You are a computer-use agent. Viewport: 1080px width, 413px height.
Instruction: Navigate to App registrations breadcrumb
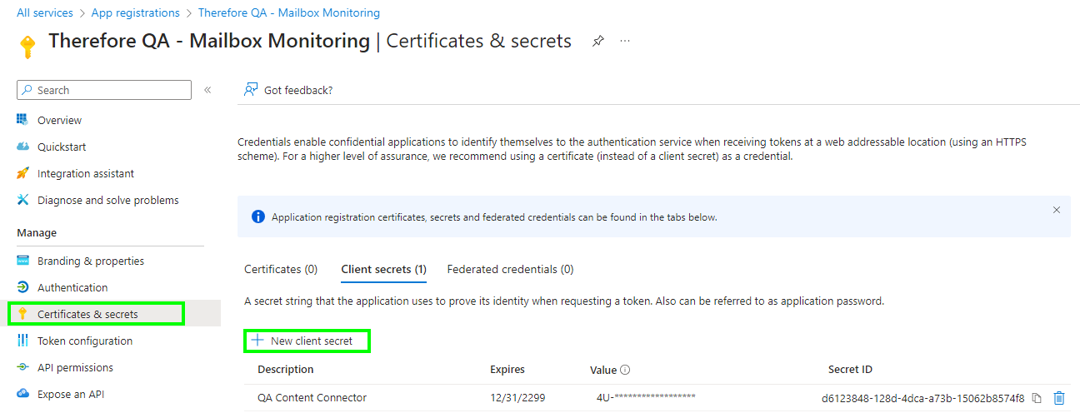click(x=135, y=12)
